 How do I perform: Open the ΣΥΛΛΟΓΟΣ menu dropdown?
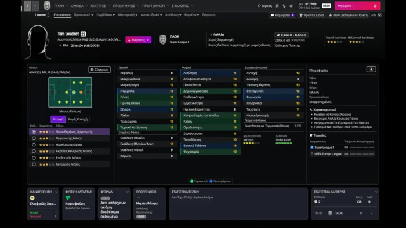[x=182, y=6]
